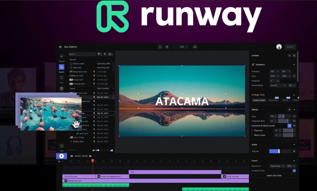The image size is (317, 191).
Task: Skip to the end of timeline
Action: (x=90, y=156)
